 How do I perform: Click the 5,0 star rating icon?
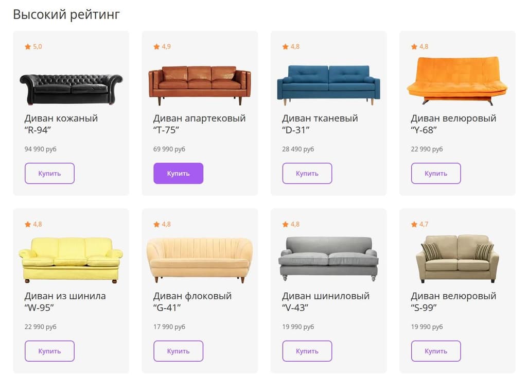click(x=28, y=47)
